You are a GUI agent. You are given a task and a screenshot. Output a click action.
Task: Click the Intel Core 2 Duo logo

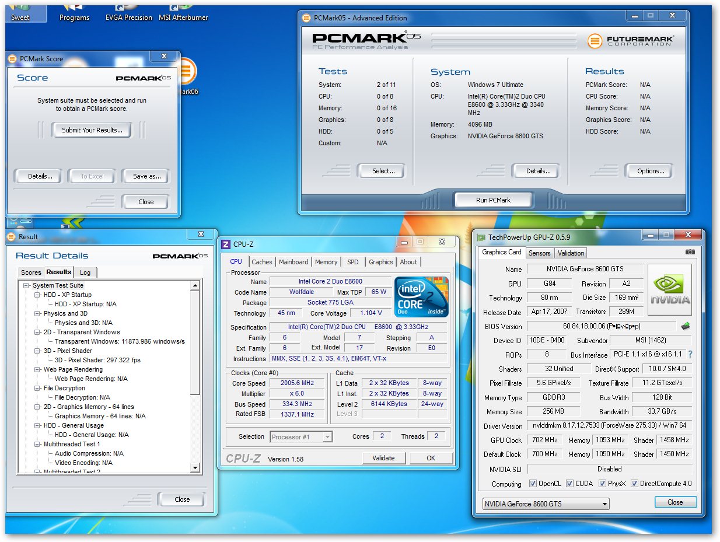421,297
